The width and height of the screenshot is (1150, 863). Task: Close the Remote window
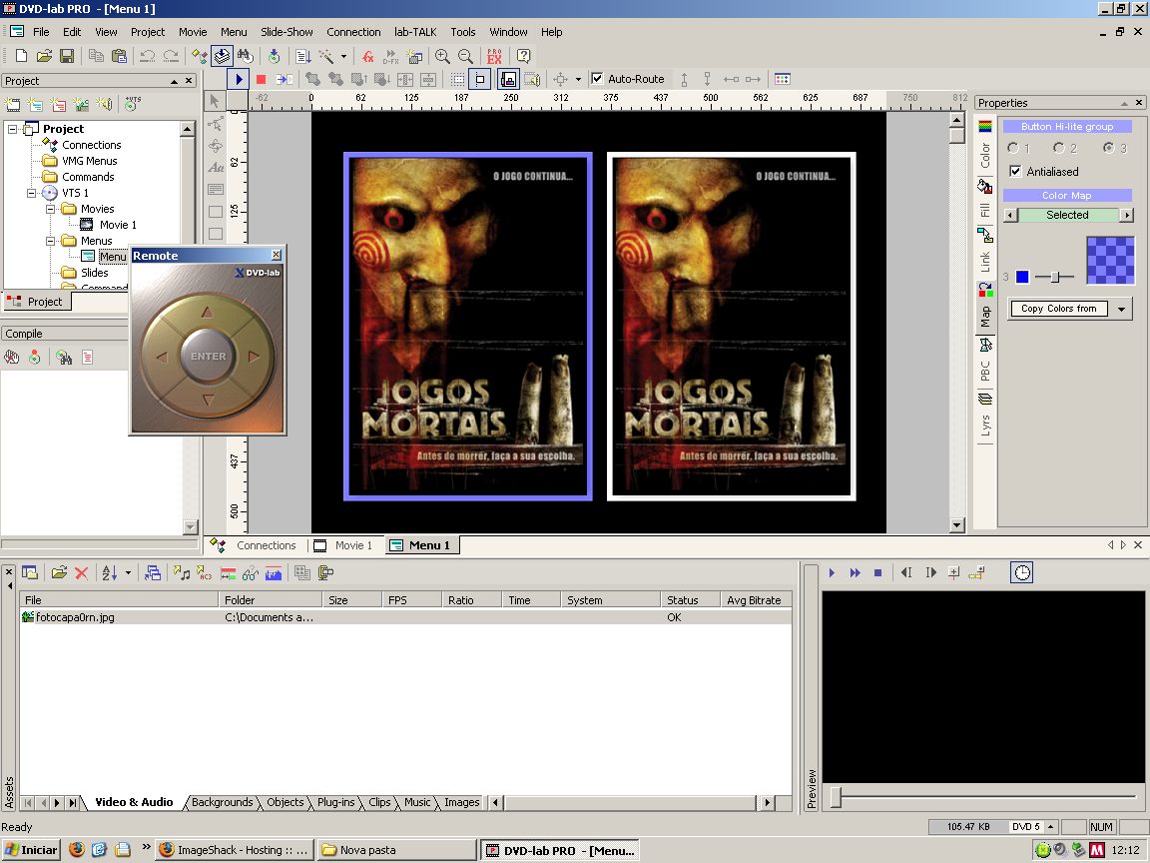click(x=276, y=255)
